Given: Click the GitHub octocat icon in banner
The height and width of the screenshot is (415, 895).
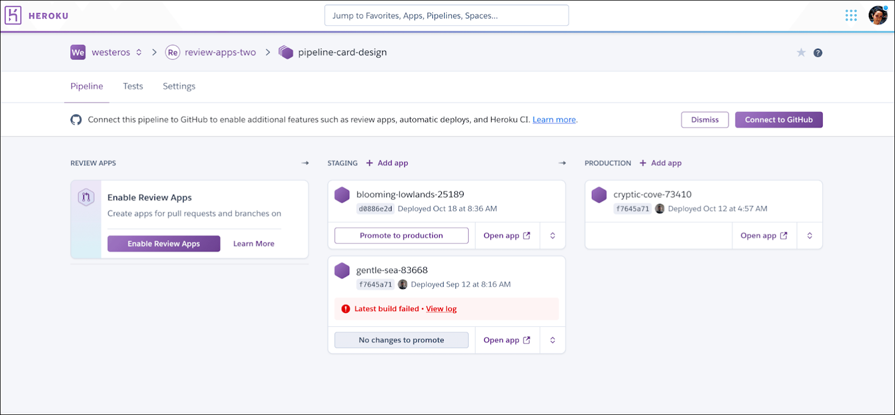Looking at the screenshot, I should pos(76,120).
